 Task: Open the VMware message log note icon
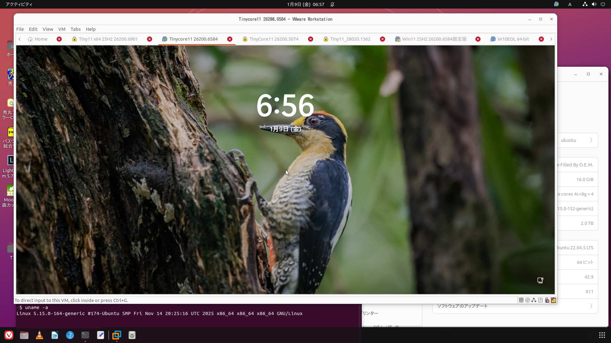[554, 300]
